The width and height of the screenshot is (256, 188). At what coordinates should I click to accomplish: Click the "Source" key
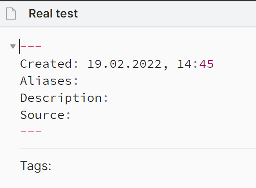click(42, 115)
